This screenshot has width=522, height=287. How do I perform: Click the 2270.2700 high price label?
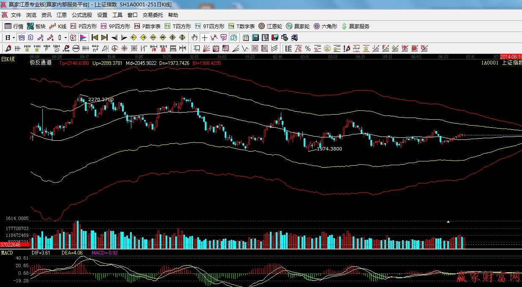(x=101, y=99)
